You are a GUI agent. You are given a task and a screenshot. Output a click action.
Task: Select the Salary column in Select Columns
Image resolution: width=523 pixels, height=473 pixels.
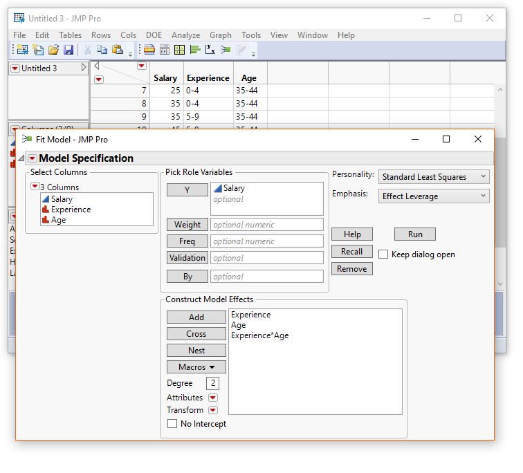tap(62, 199)
